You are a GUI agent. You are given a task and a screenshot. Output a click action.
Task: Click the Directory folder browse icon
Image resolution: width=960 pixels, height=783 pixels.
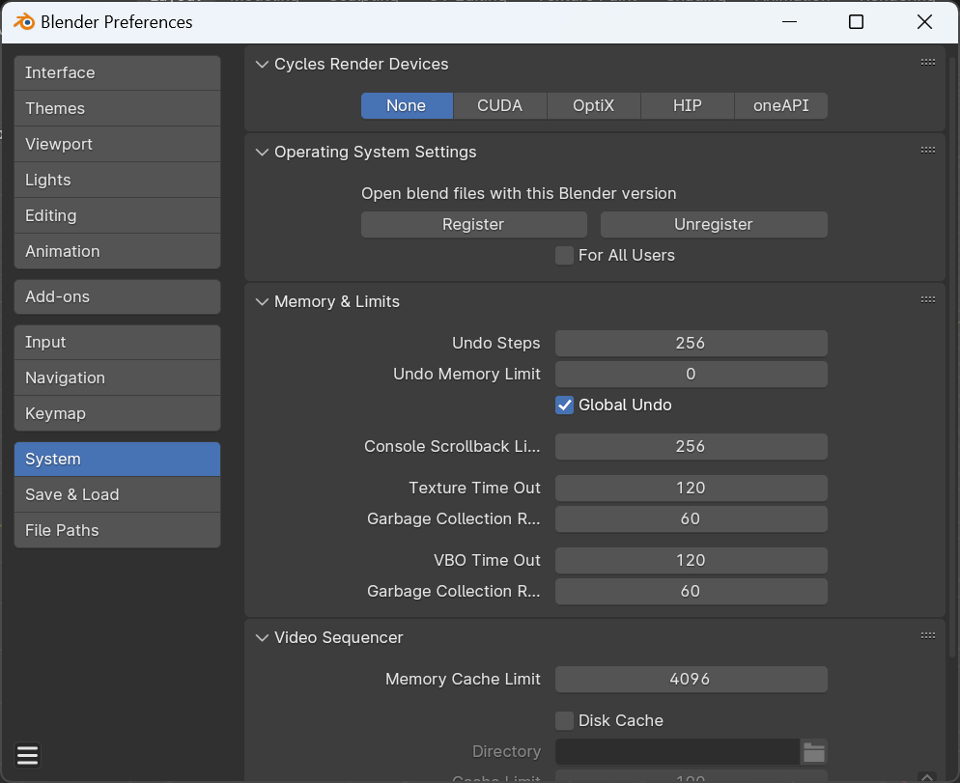(813, 752)
